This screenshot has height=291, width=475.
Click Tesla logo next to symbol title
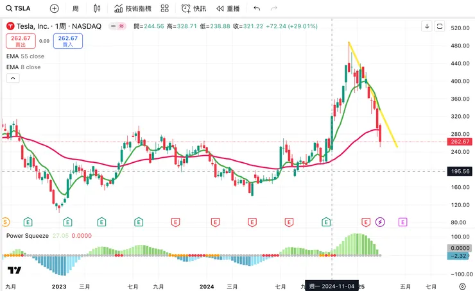point(10,26)
